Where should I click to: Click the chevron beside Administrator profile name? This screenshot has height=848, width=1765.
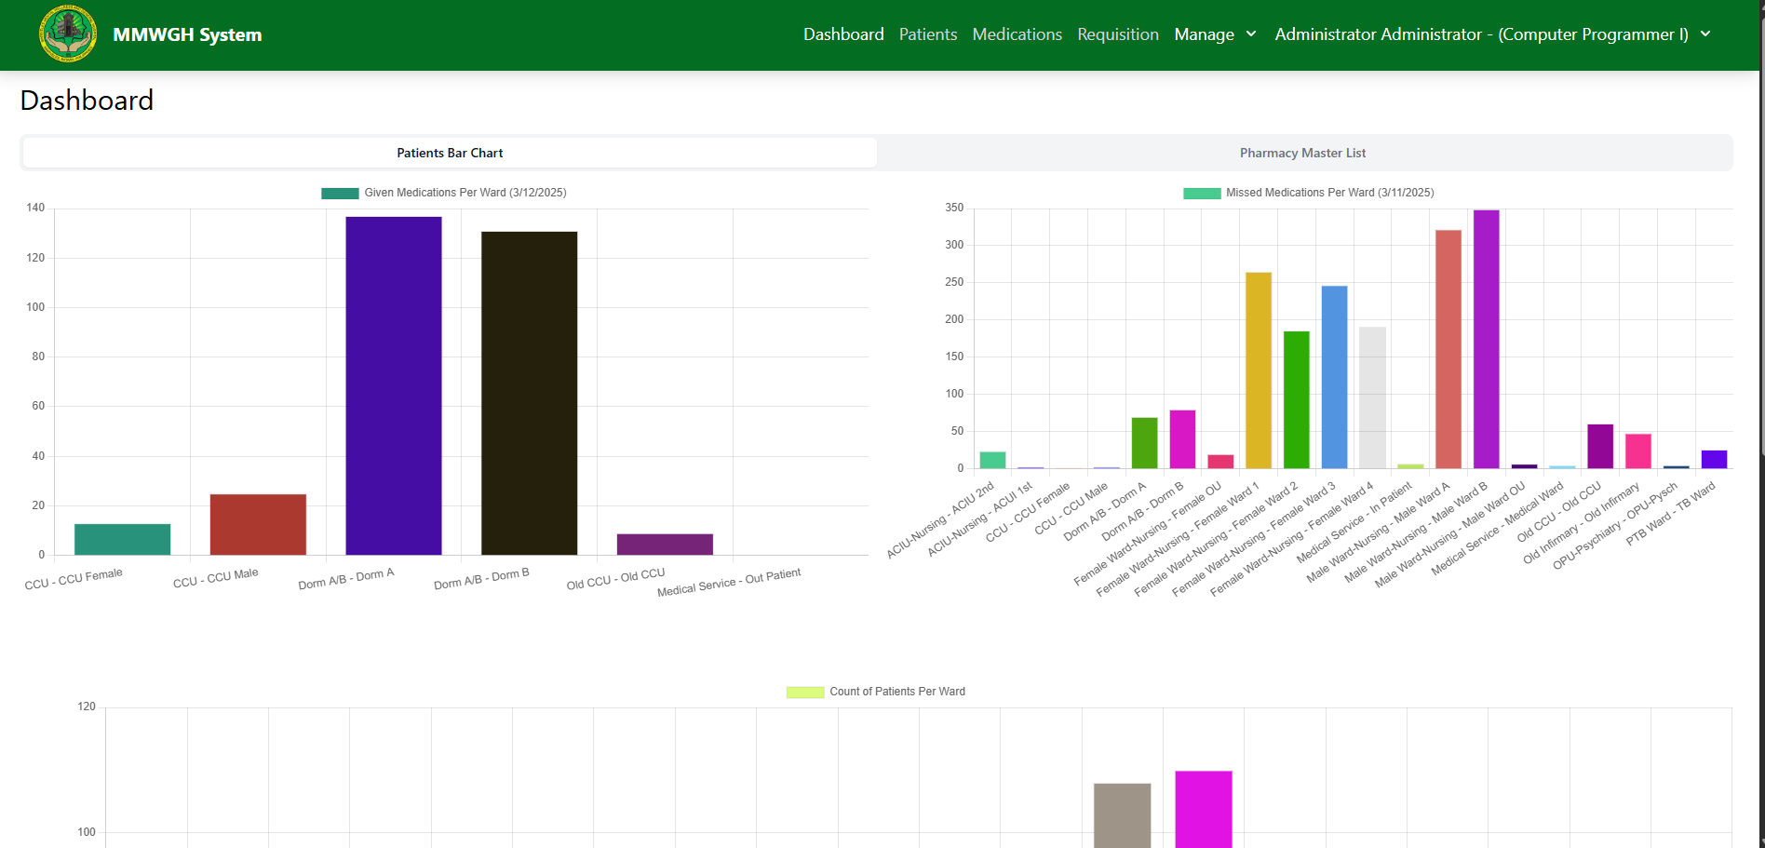coord(1705,34)
